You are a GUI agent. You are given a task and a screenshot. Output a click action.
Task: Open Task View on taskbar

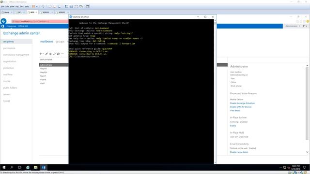pos(19,167)
